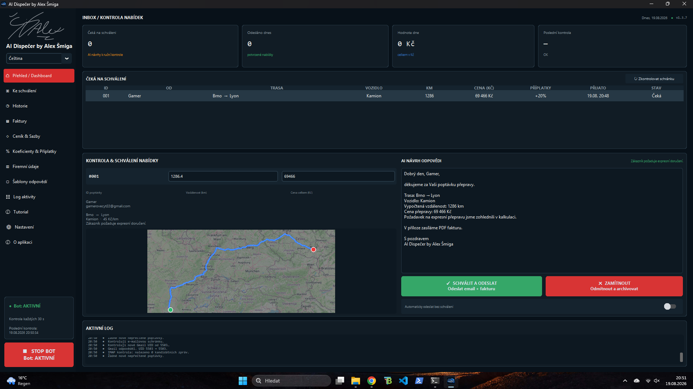The width and height of the screenshot is (693, 389).
Task: Click the red Brno map marker
Action: [x=313, y=249]
